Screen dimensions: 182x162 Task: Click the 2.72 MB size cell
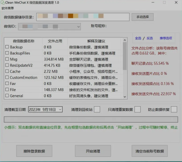(x=51, y=71)
